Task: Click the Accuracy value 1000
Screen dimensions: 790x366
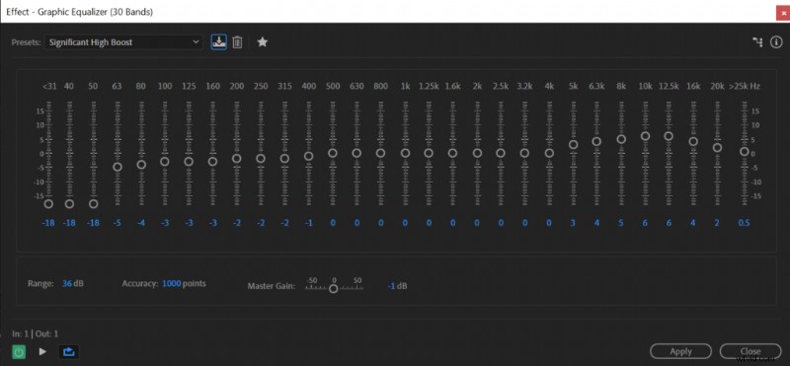Action: [171, 283]
